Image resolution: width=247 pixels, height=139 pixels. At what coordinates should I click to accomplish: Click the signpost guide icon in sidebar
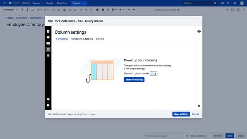pos(48,99)
